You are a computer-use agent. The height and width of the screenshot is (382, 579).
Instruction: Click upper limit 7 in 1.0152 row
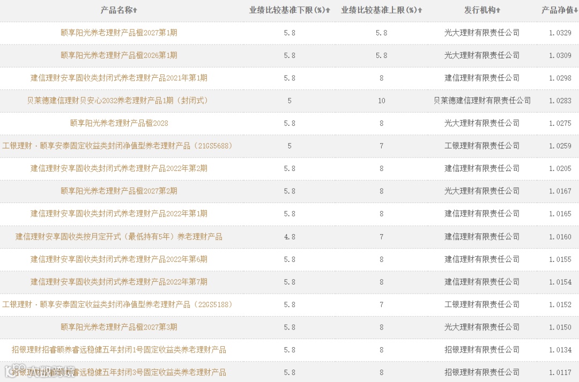coord(382,305)
